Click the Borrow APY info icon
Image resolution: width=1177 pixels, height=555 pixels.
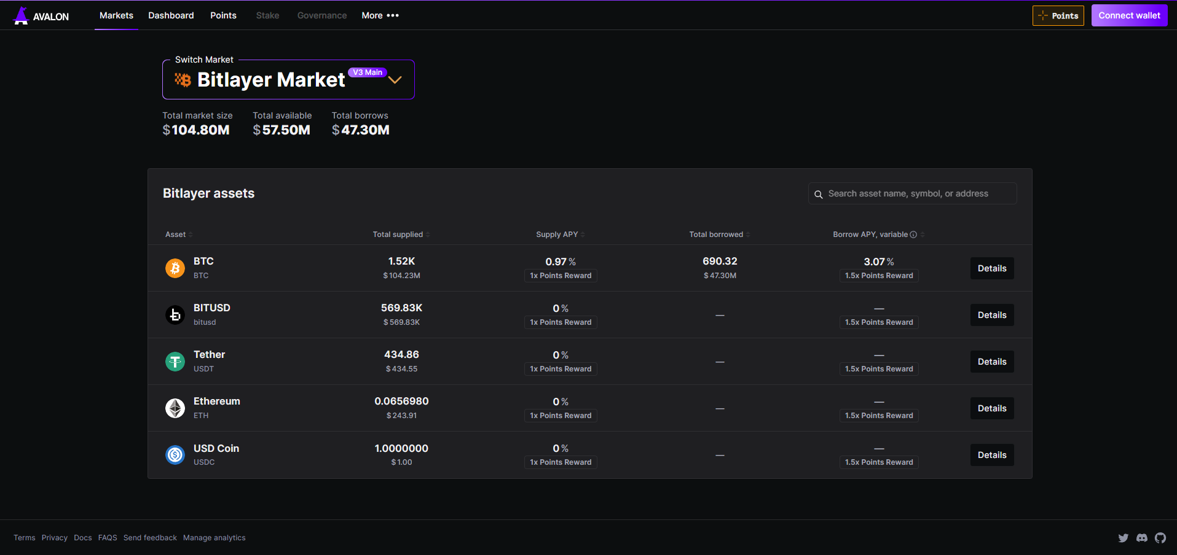coord(913,235)
